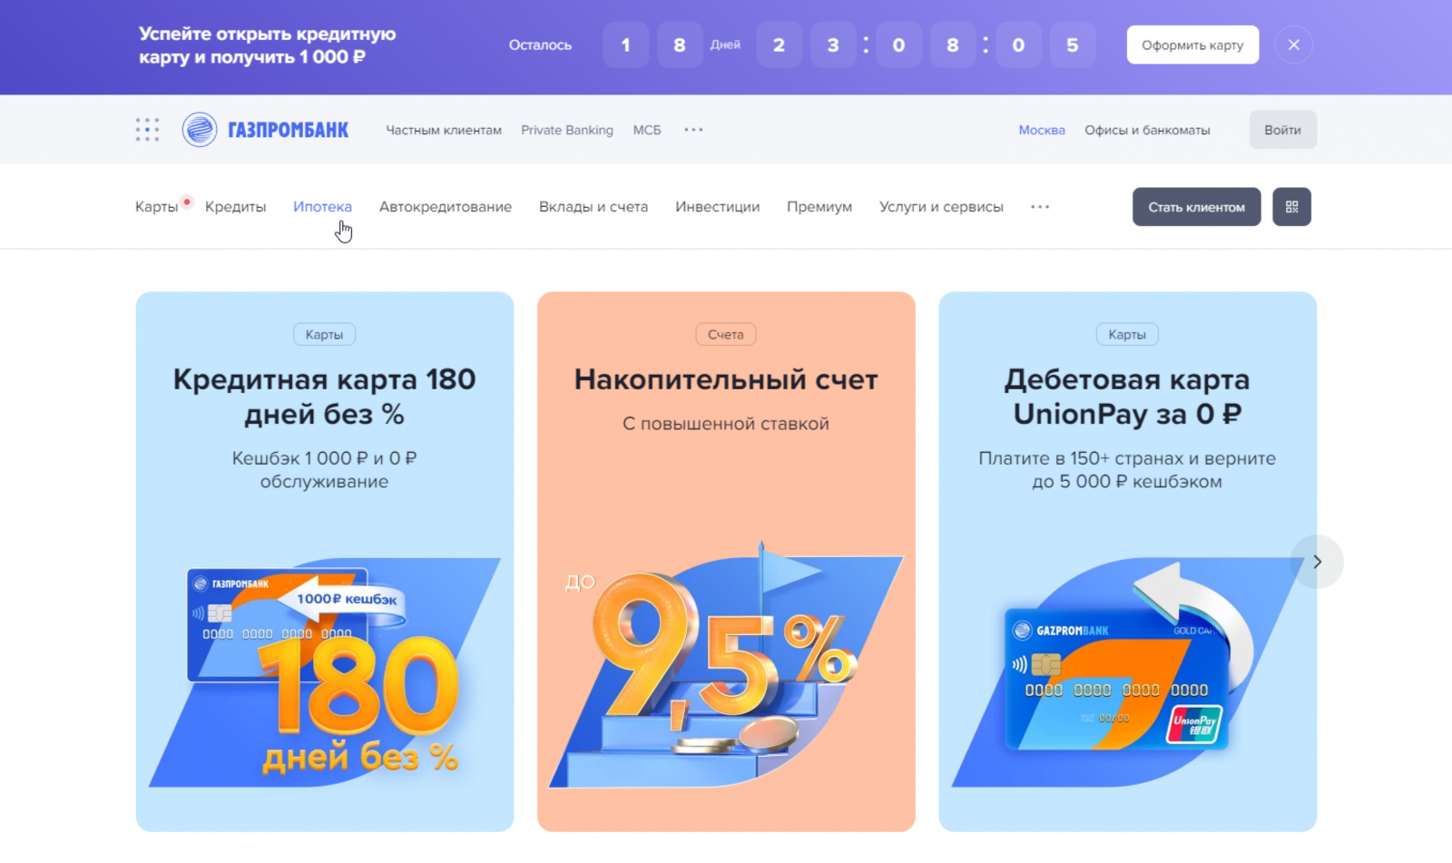Open the dotted grid apps menu icon
Screen dimensions: 1452x863
pyautogui.click(x=147, y=130)
